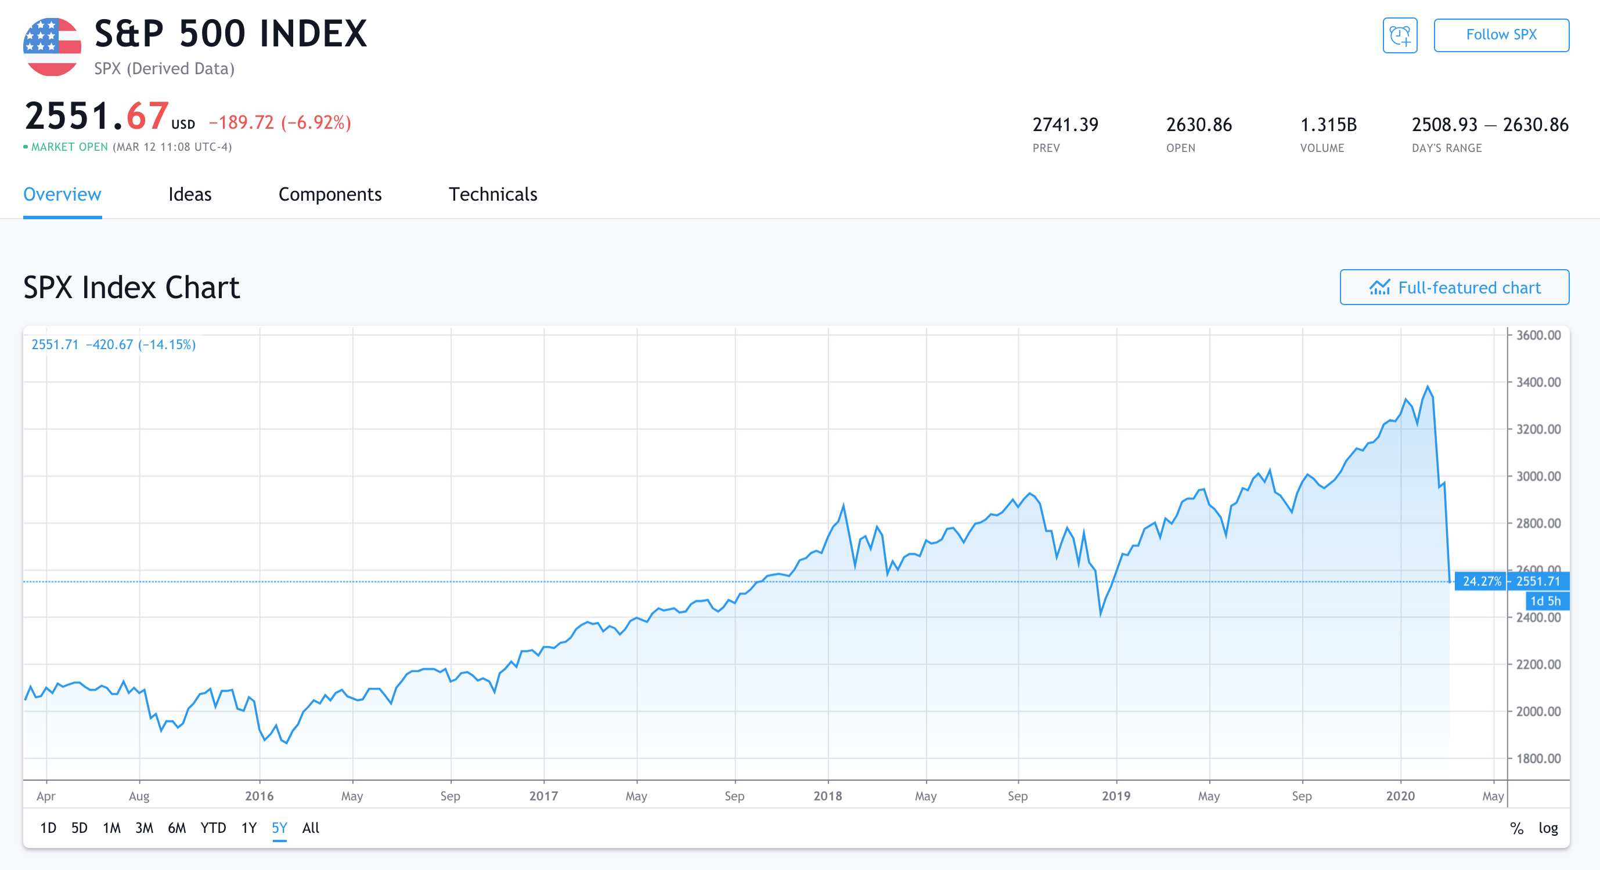The width and height of the screenshot is (1600, 870).
Task: Click the chart legend 2551.71 -420.67 (-14.15%)
Action: click(114, 345)
